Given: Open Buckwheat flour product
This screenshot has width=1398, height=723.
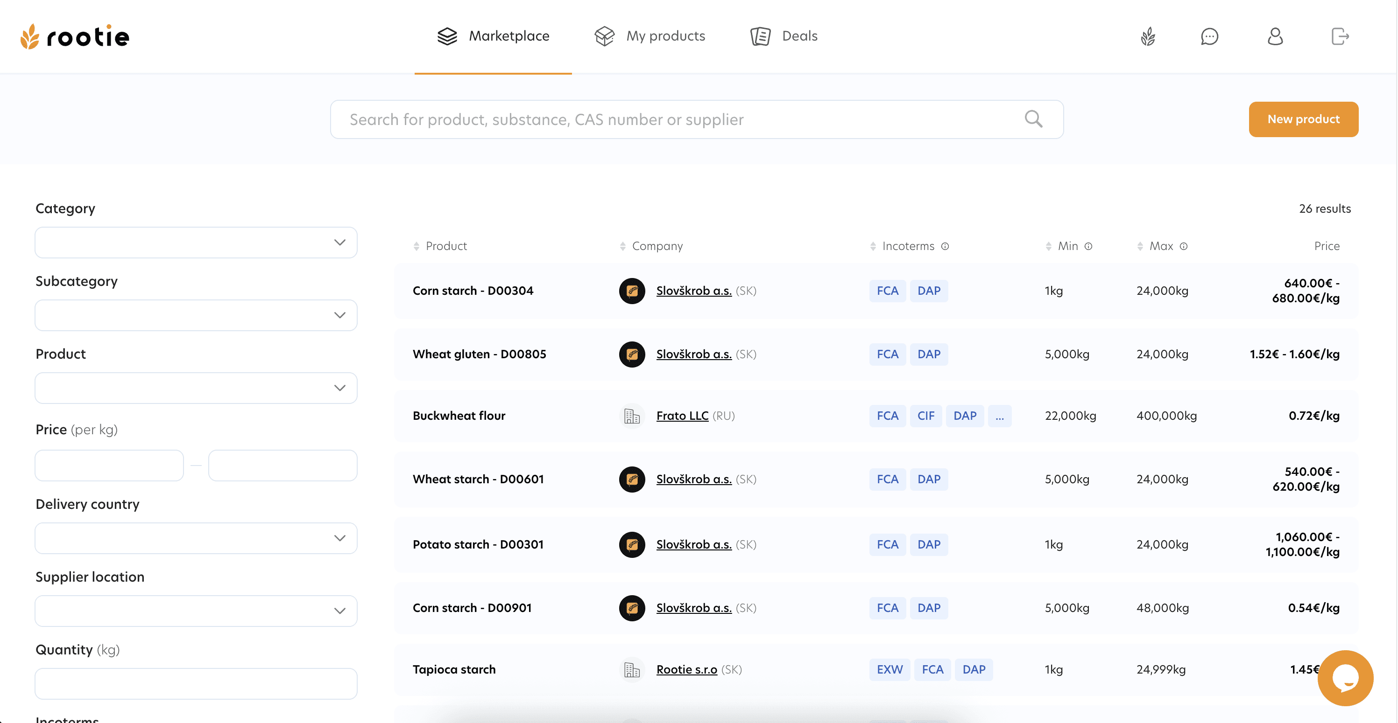Looking at the screenshot, I should (459, 416).
